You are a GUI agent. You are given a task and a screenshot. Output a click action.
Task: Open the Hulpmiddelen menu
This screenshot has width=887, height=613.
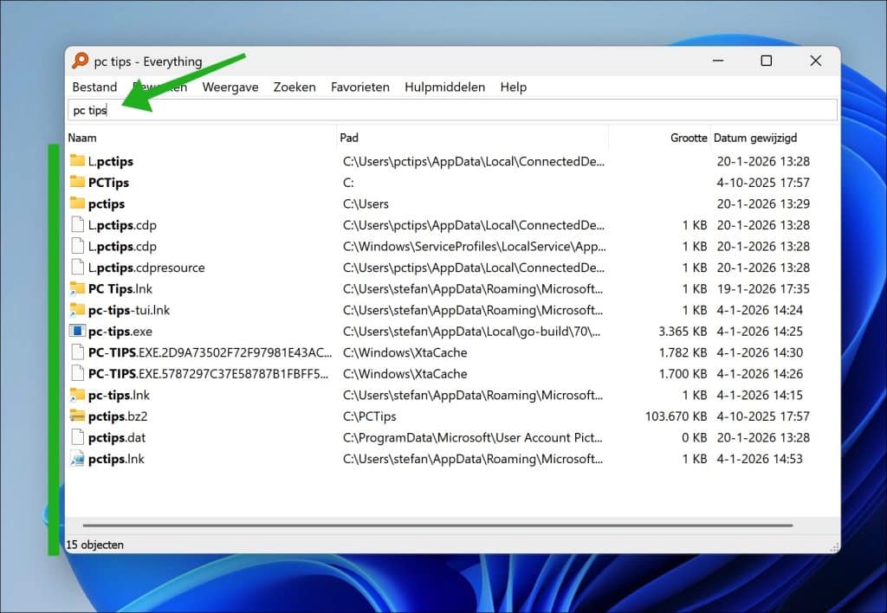[x=444, y=87]
